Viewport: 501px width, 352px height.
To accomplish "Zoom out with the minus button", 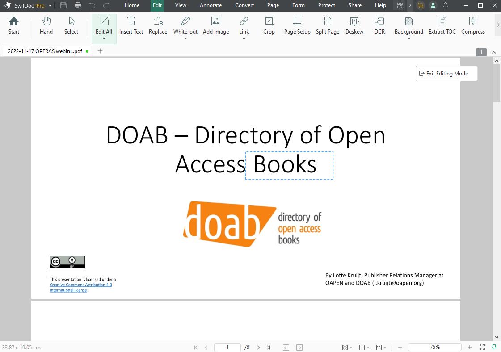I will point(400,347).
